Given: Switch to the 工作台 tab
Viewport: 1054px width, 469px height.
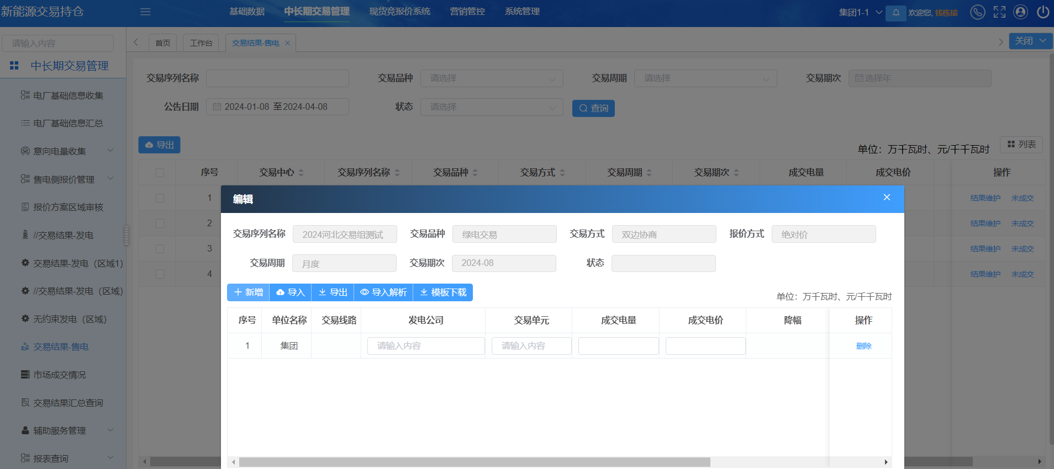Looking at the screenshot, I should pyautogui.click(x=201, y=42).
